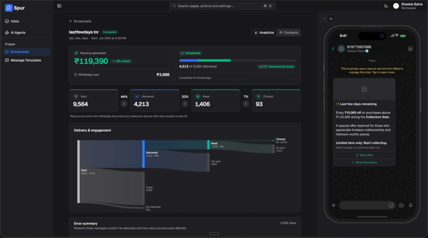Click the Read card icon
This screenshot has width=428, height=238.
point(198,96)
